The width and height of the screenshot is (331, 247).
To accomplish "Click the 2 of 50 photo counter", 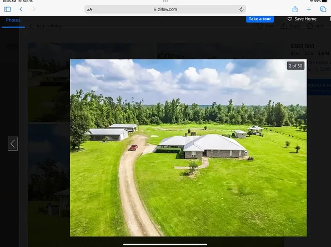I will point(295,66).
